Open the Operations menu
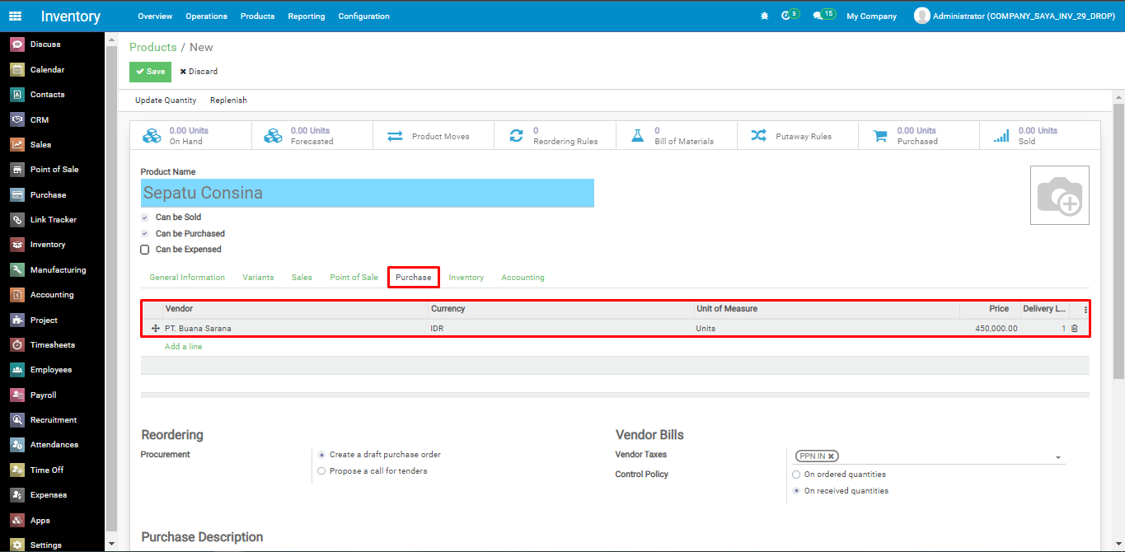The height and width of the screenshot is (552, 1125). pos(206,16)
